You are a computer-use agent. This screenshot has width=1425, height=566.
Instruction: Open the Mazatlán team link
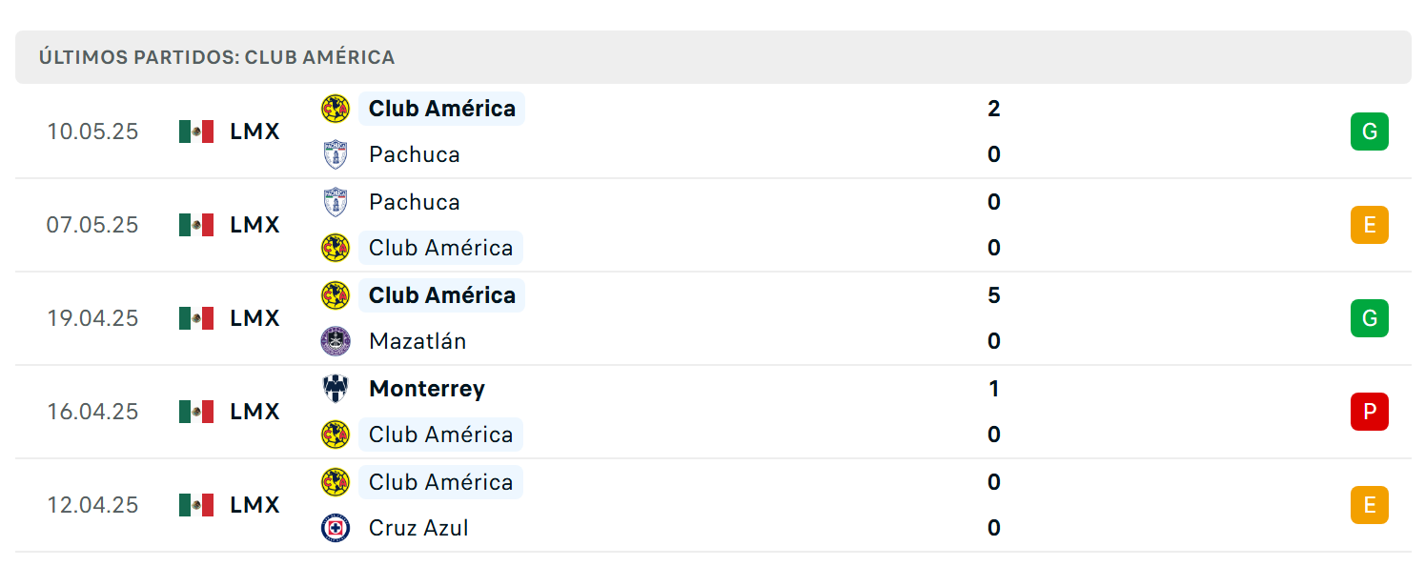[x=417, y=341]
